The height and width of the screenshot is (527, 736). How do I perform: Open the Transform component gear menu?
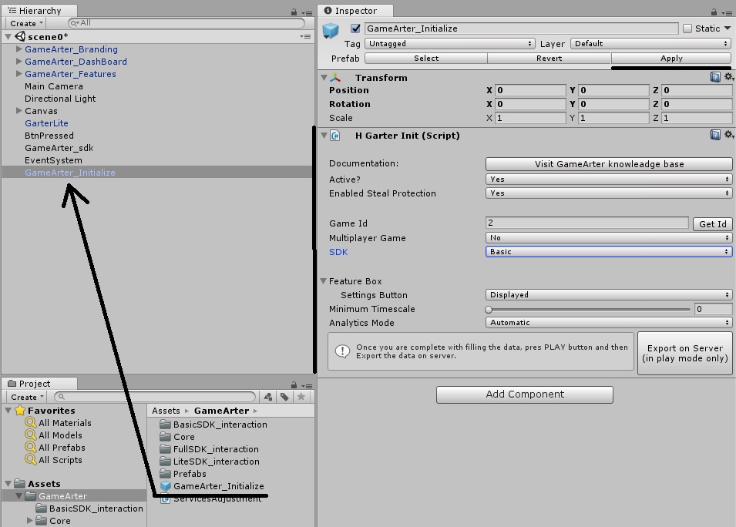click(x=728, y=77)
